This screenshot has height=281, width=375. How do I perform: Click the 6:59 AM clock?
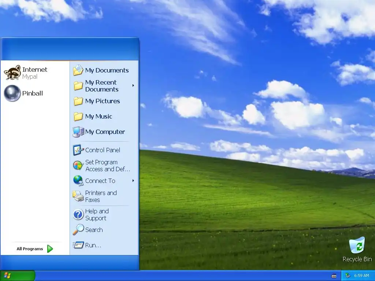pos(361,276)
